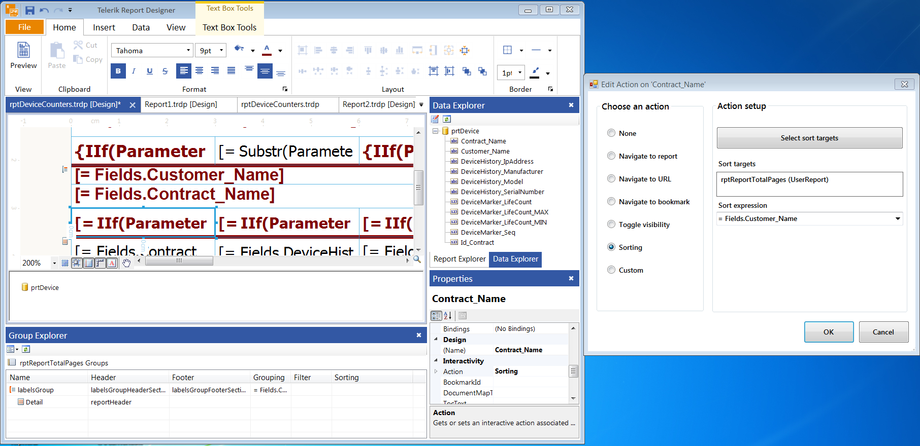
Task: Choose the Navigate to report action
Action: click(x=611, y=156)
